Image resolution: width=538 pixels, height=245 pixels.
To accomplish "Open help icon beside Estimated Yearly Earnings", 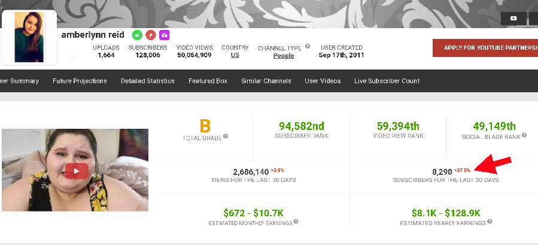I will click(490, 222).
